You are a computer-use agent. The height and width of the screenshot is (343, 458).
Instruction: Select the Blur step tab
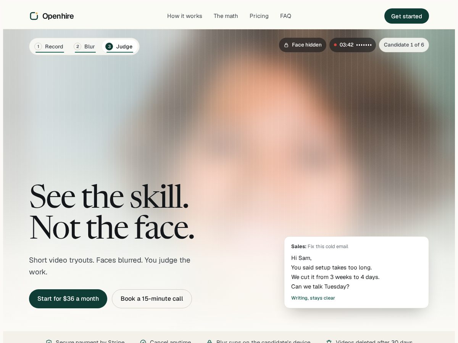point(85,46)
